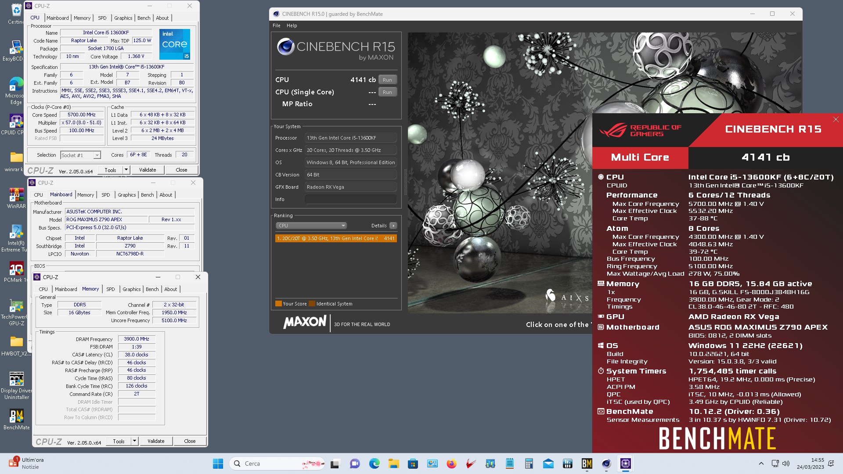This screenshot has height=474, width=843.
Task: Open the Windows Start menu
Action: point(218,463)
